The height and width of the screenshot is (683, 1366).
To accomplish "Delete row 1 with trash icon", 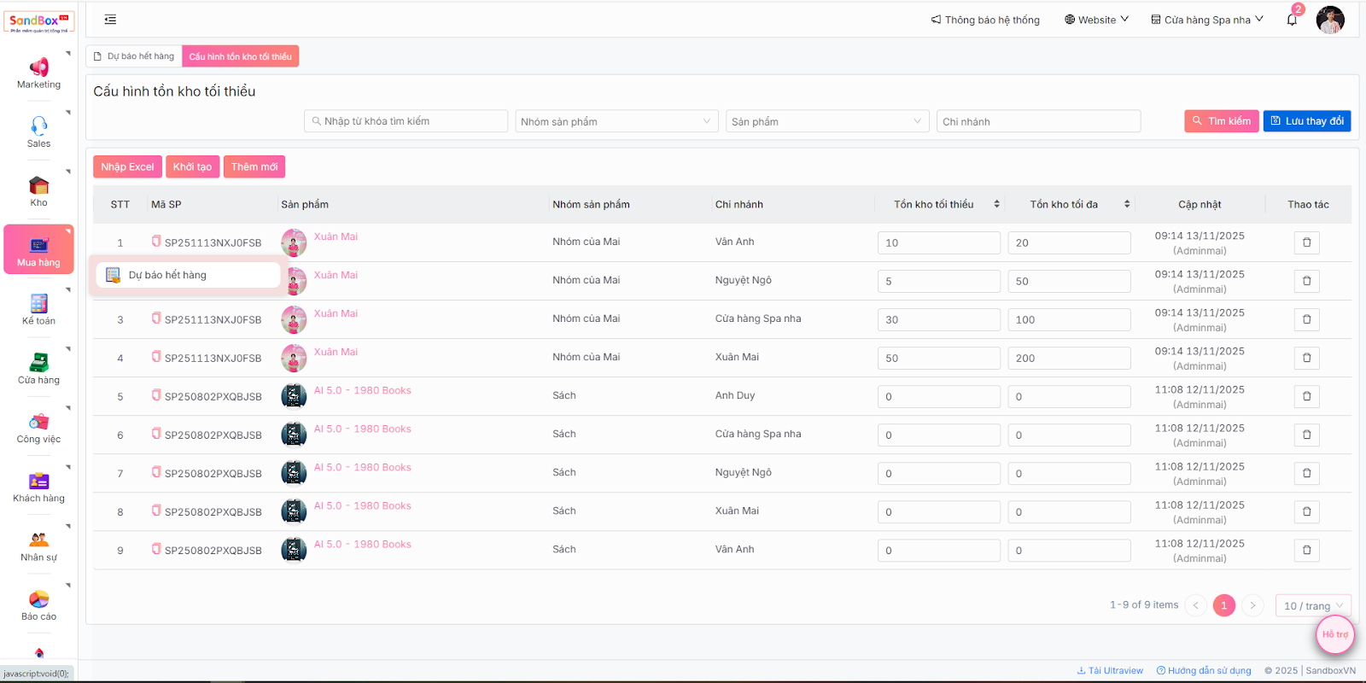I will pyautogui.click(x=1306, y=242).
